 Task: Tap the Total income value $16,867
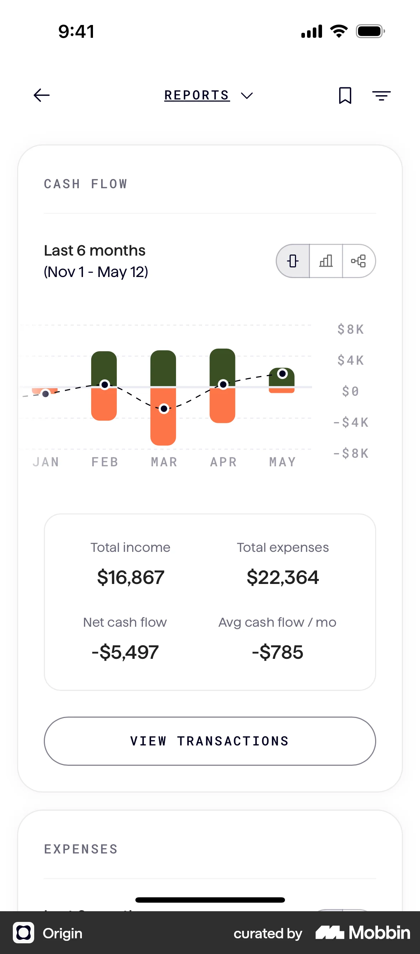[131, 577]
